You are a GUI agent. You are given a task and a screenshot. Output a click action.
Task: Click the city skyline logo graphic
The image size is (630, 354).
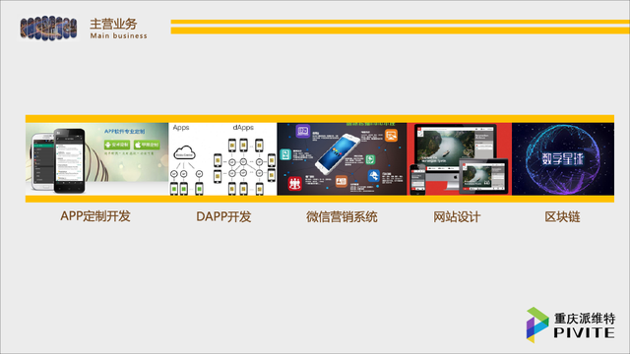(48, 29)
